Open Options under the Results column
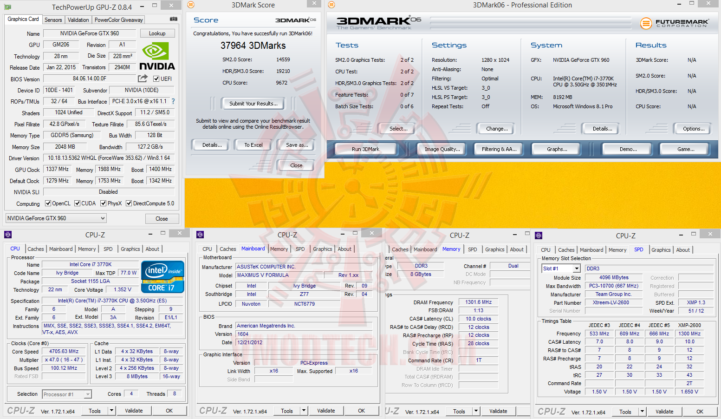This screenshot has width=721, height=419. pyautogui.click(x=694, y=129)
